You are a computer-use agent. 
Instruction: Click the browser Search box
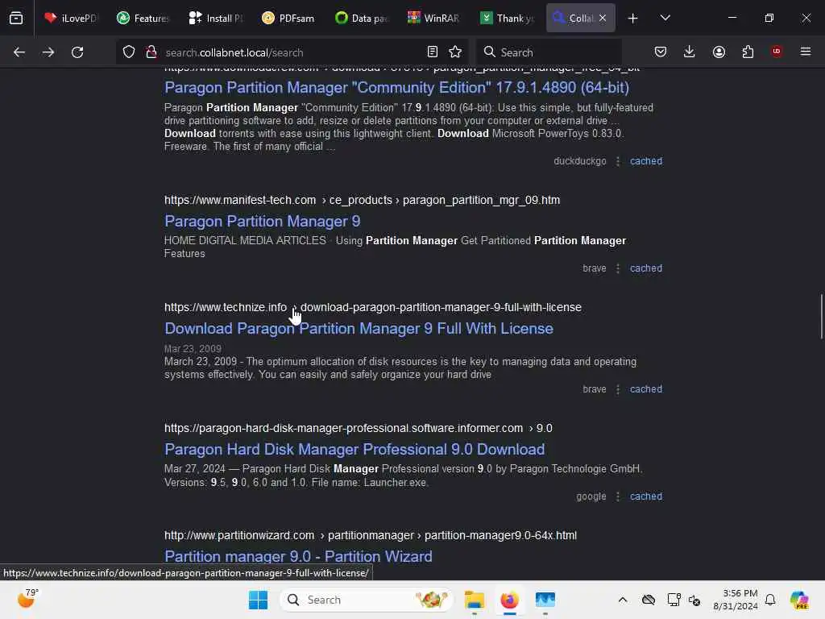pos(548,52)
